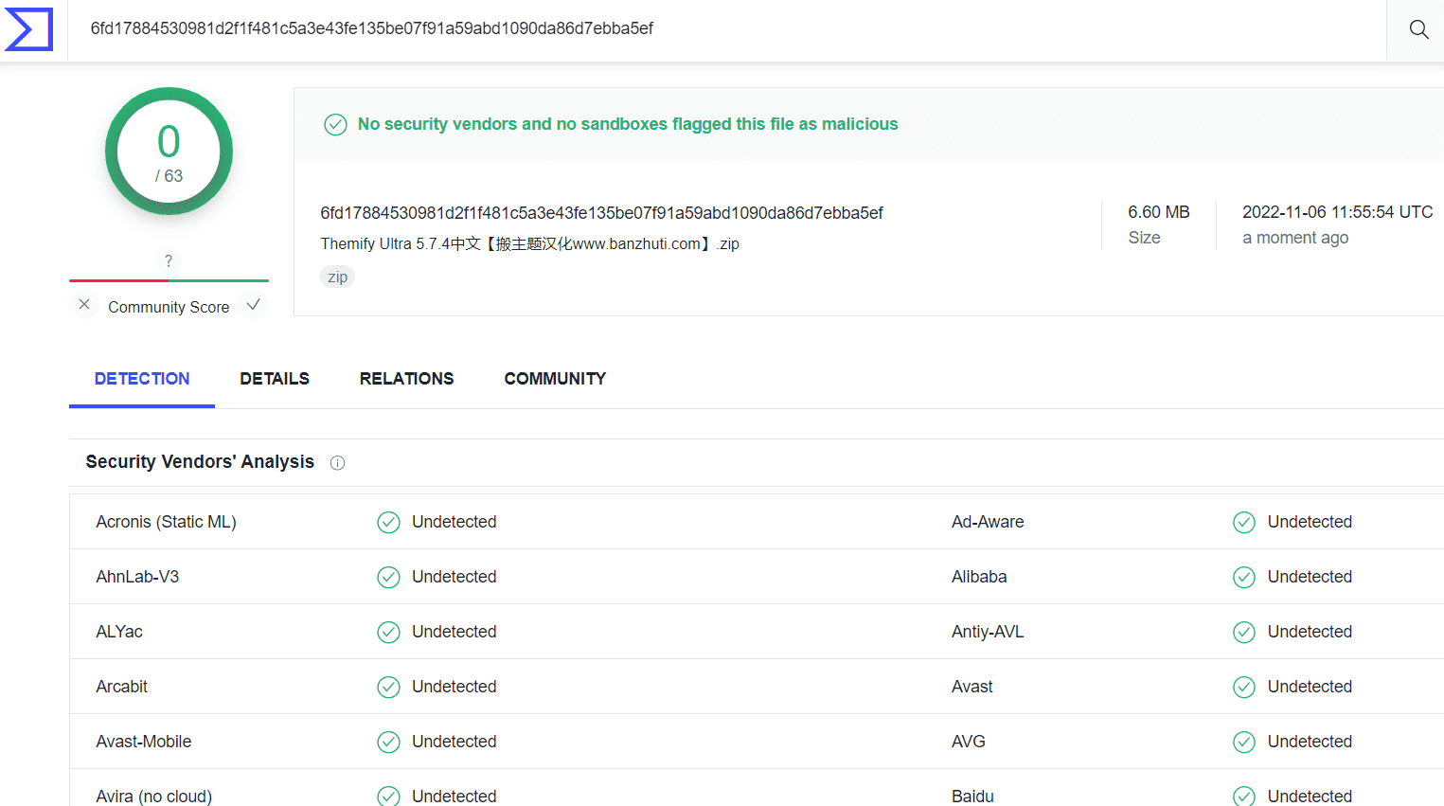1444x806 pixels.
Task: Click the zip tag
Action: click(337, 277)
